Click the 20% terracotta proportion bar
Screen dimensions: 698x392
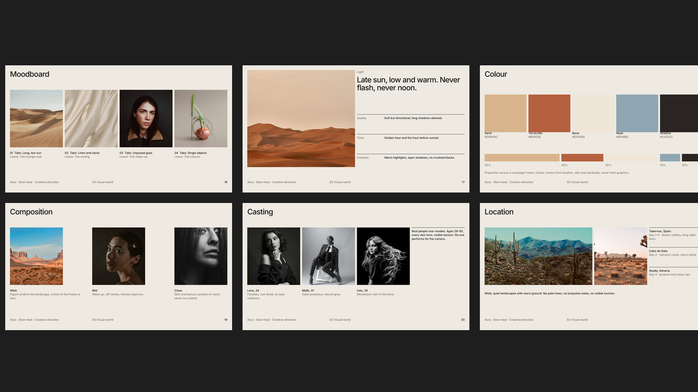[582, 157]
